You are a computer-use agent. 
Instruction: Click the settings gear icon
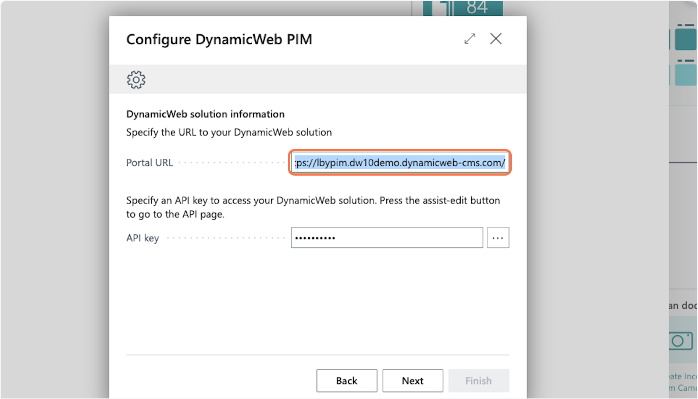136,79
